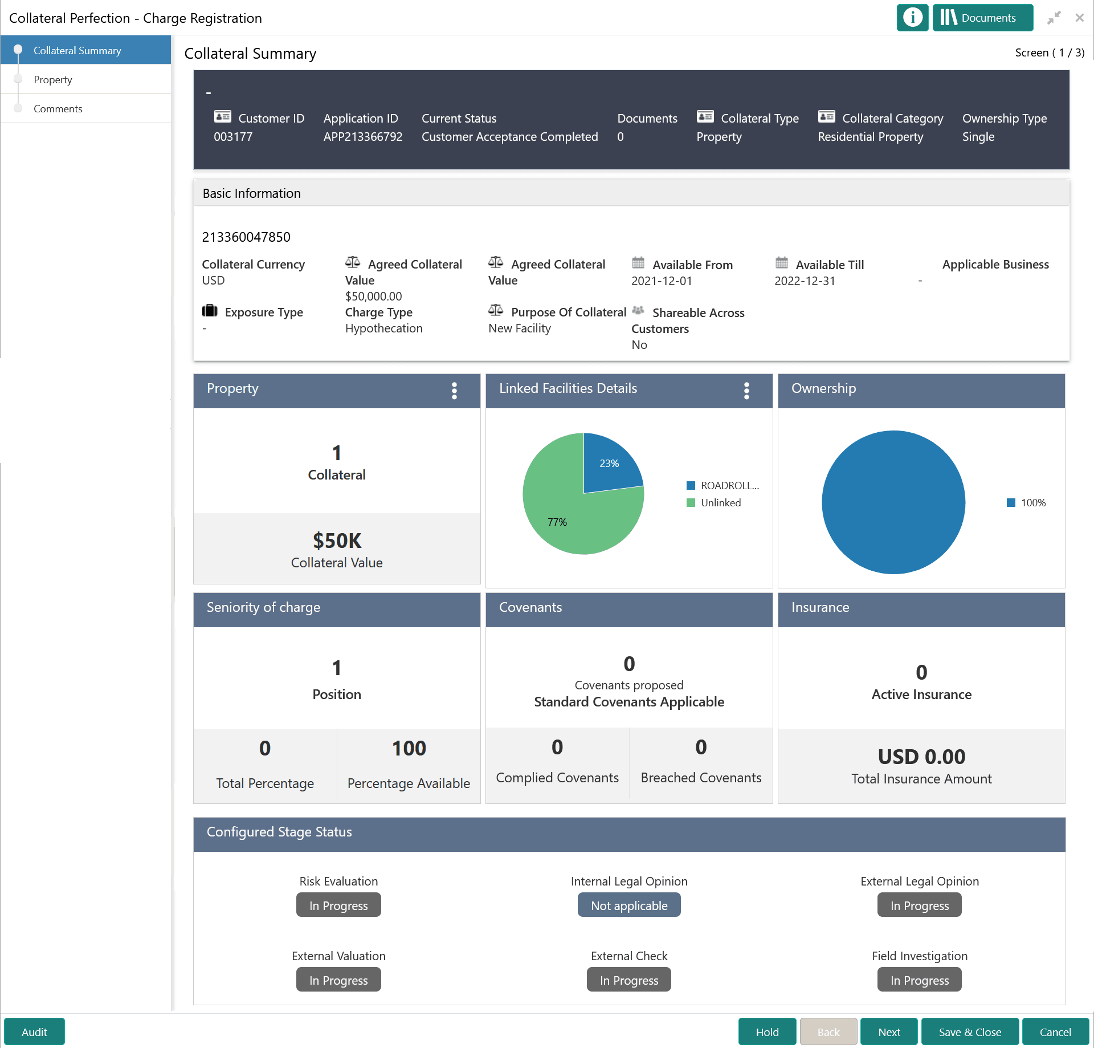This screenshot has height=1048, width=1094.
Task: Select Collateral Summary step in sidebar
Action: tap(77, 50)
